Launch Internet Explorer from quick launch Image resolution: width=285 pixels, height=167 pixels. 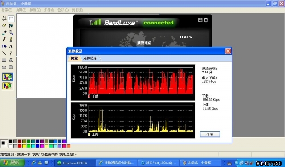tap(34, 163)
